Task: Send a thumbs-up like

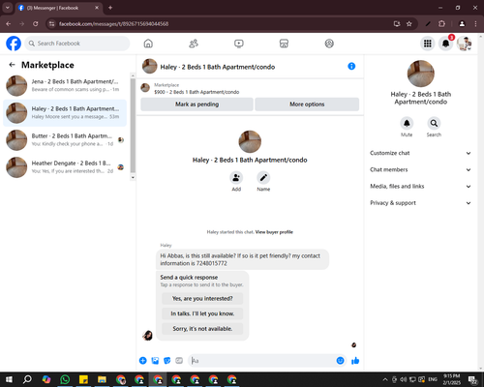Action: [355, 361]
